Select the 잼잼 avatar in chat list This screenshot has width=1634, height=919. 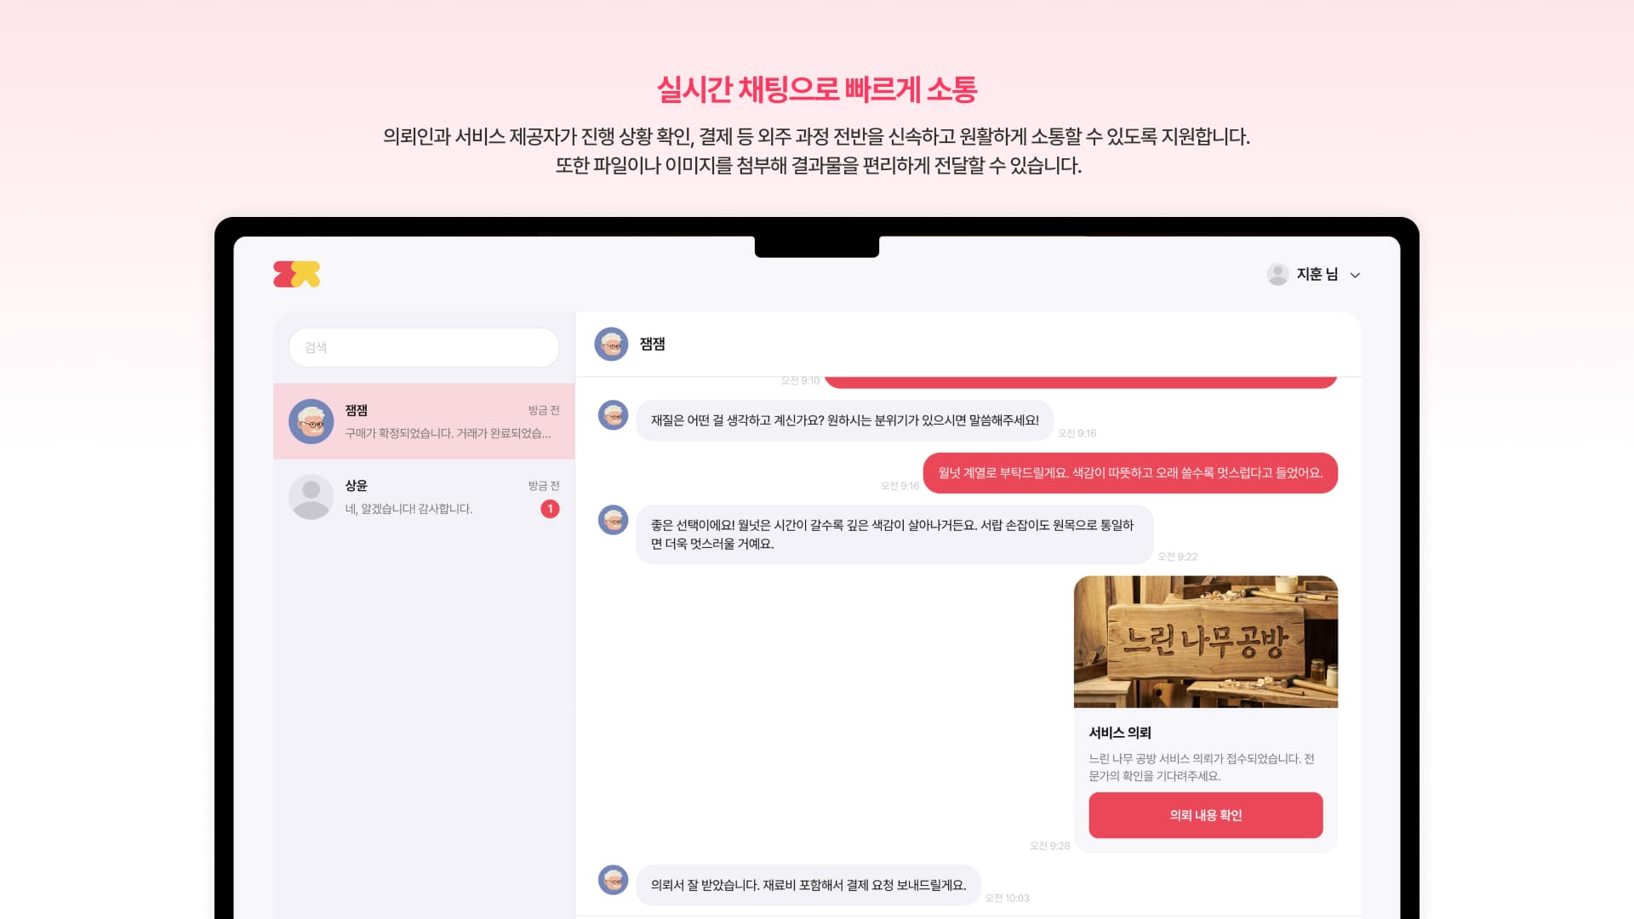pos(311,421)
